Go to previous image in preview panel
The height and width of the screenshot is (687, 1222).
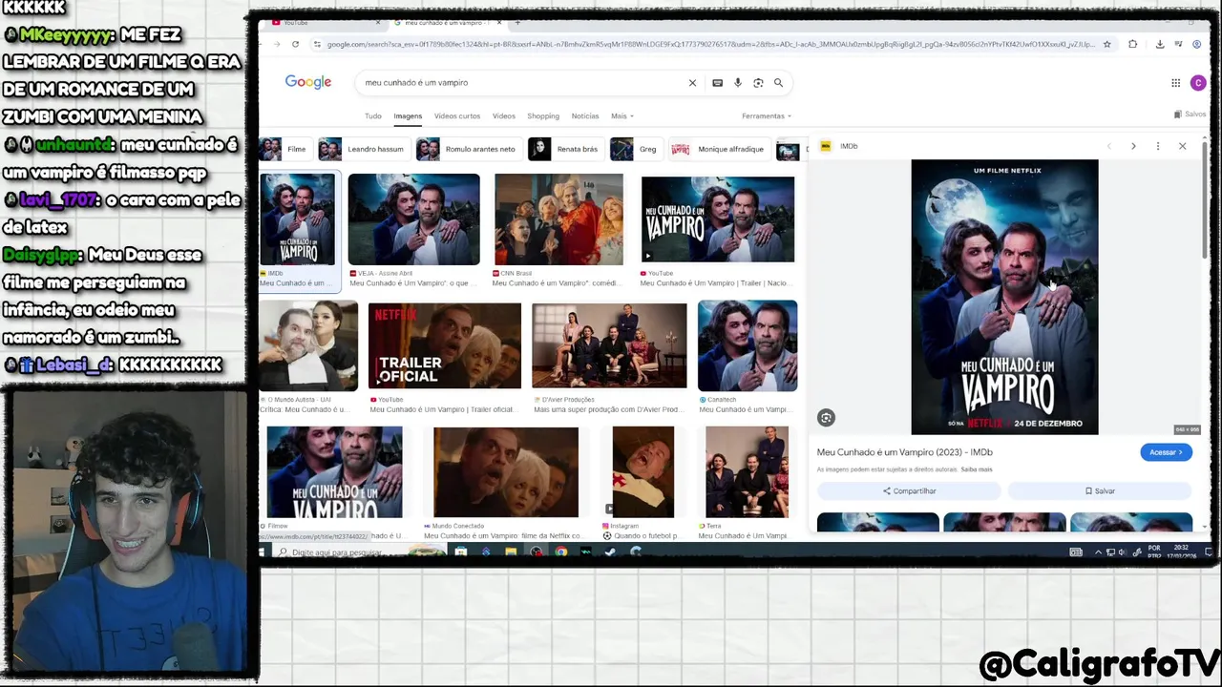[x=1108, y=146]
